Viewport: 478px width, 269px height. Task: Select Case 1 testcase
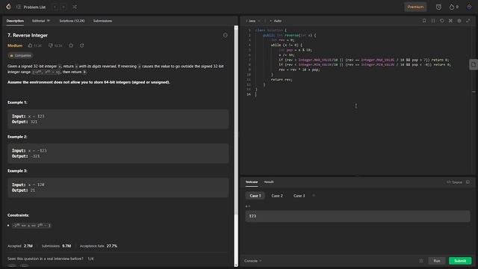tap(255, 196)
